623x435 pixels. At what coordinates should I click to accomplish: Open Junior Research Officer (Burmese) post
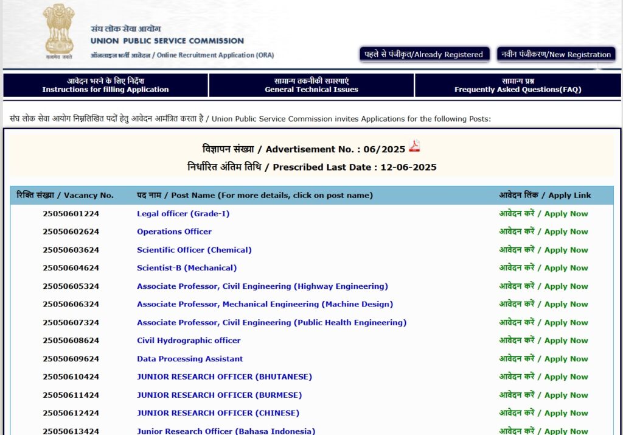click(219, 395)
